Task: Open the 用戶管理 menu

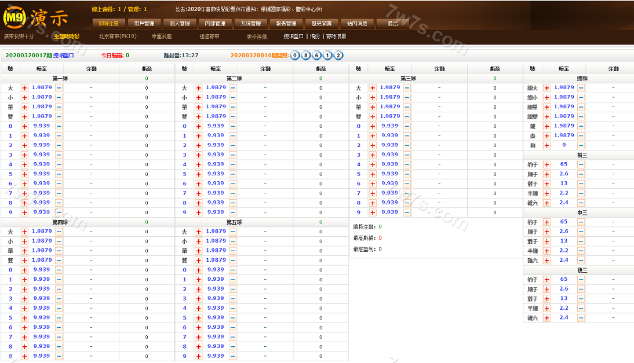Action: [144, 24]
